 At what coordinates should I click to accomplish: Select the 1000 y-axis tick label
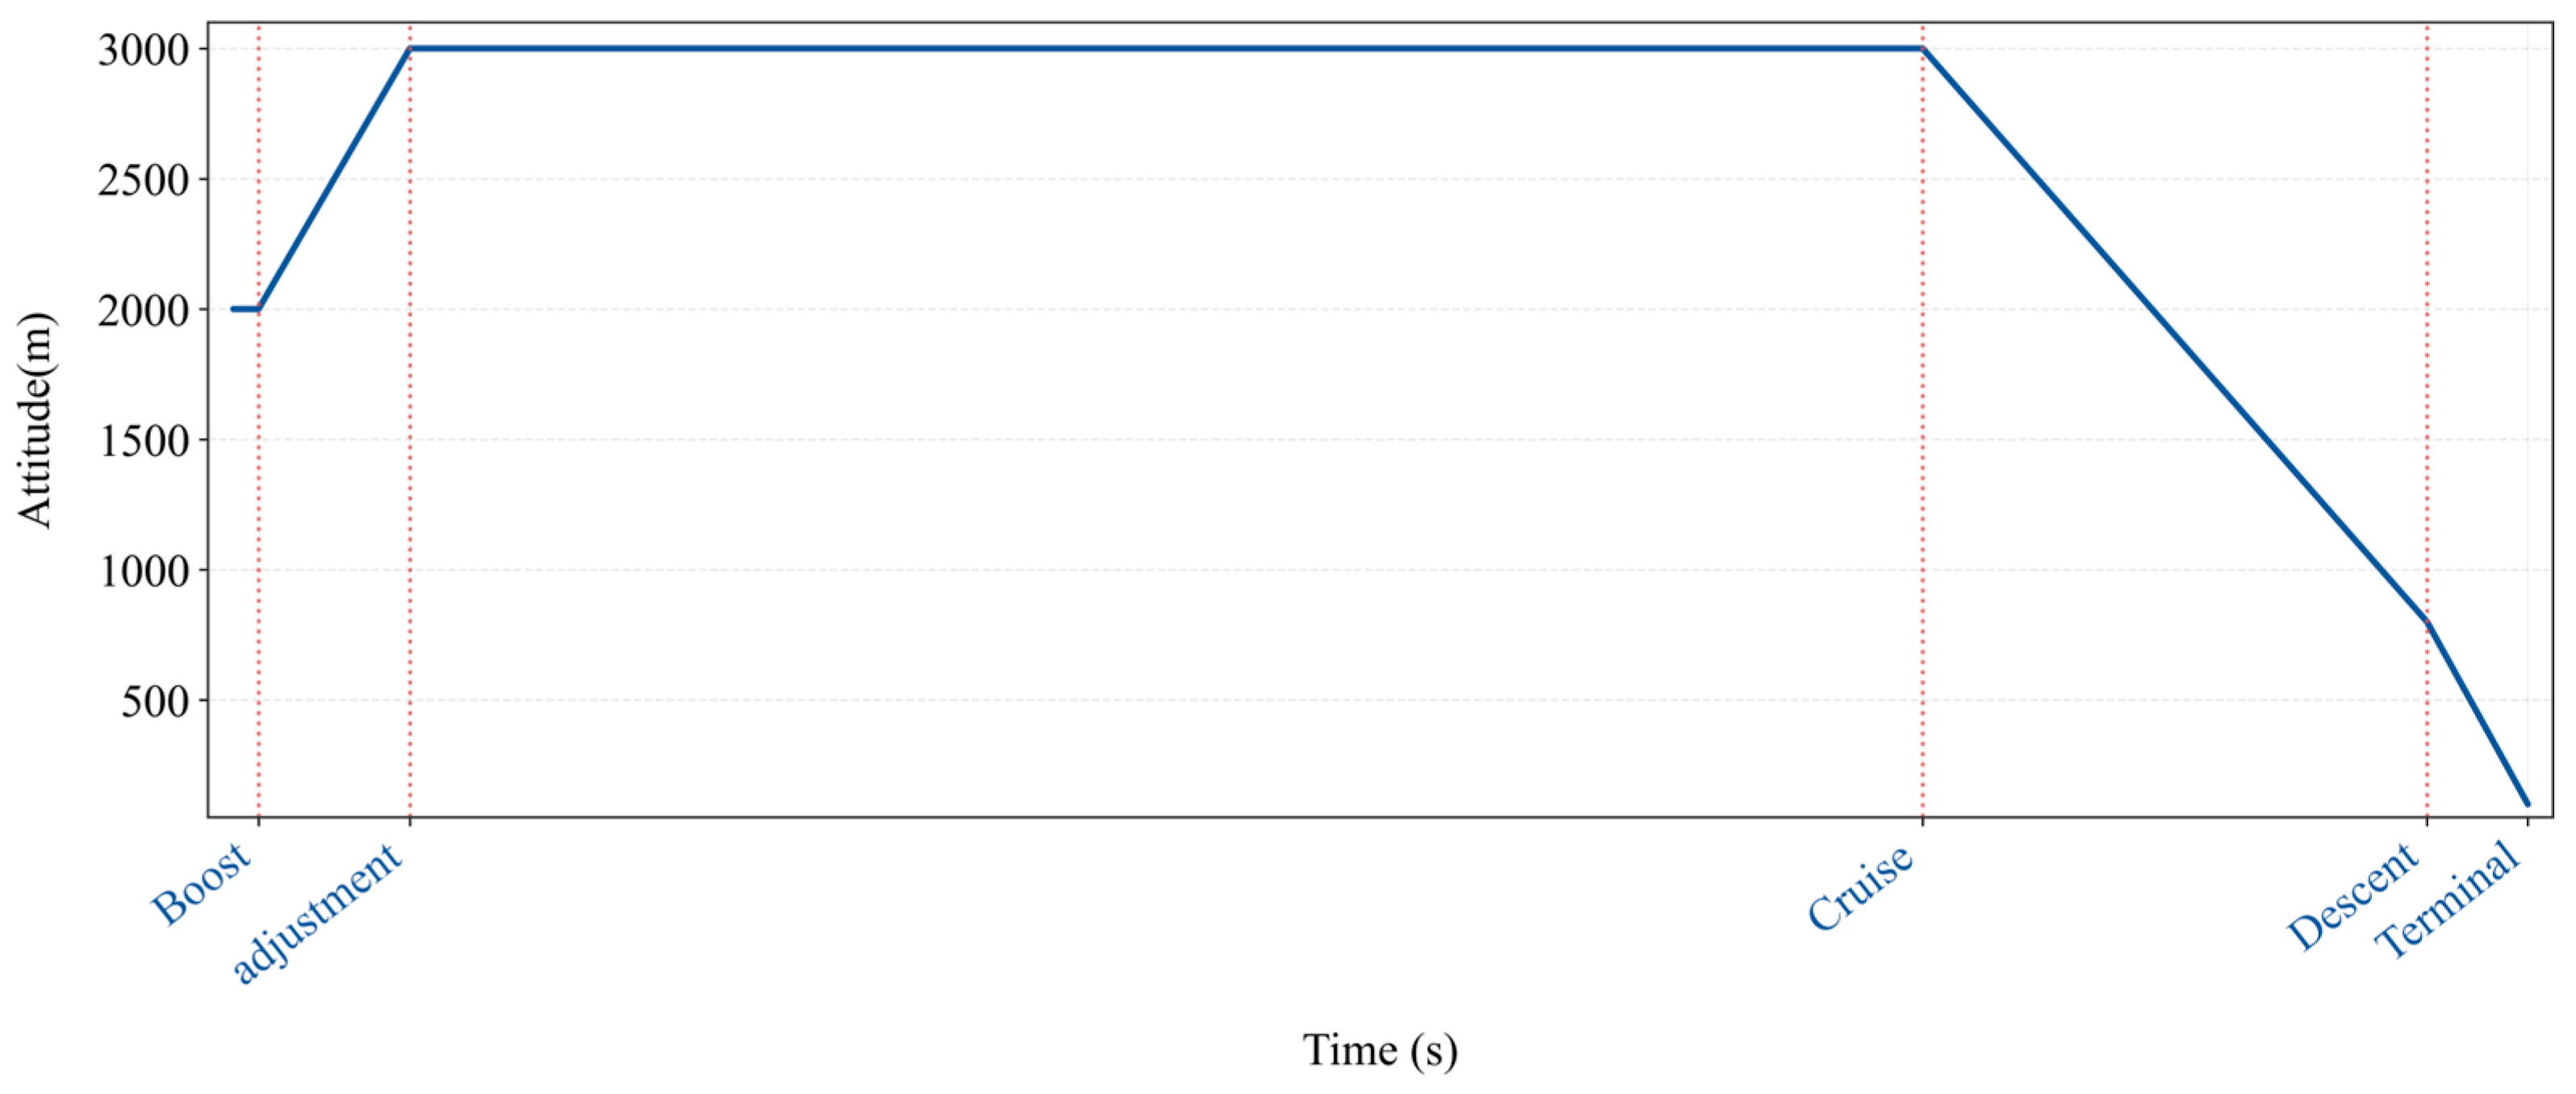143,572
